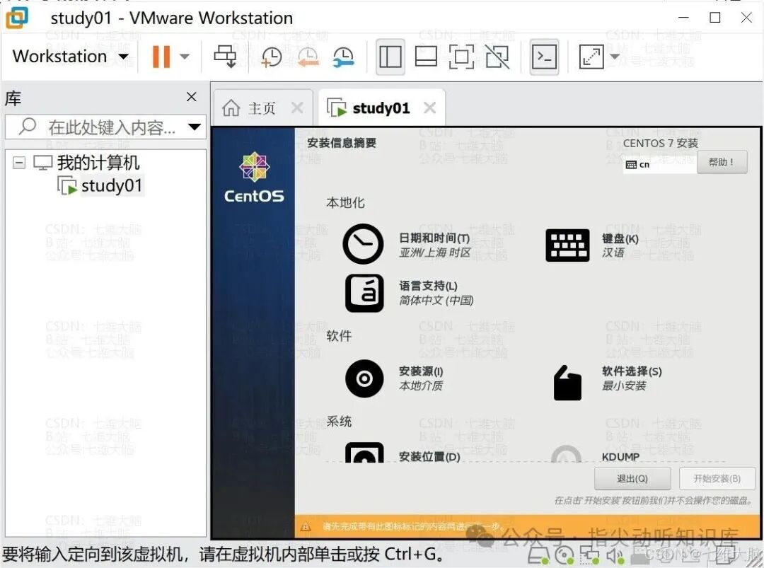This screenshot has width=764, height=568.
Task: Open the library search filter dropdown
Action: [x=194, y=127]
